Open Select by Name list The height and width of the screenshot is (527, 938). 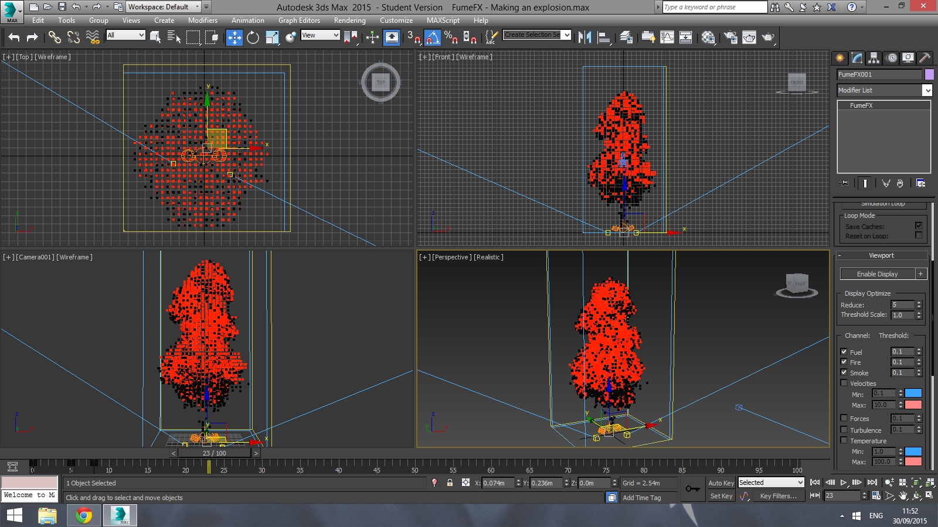click(174, 37)
